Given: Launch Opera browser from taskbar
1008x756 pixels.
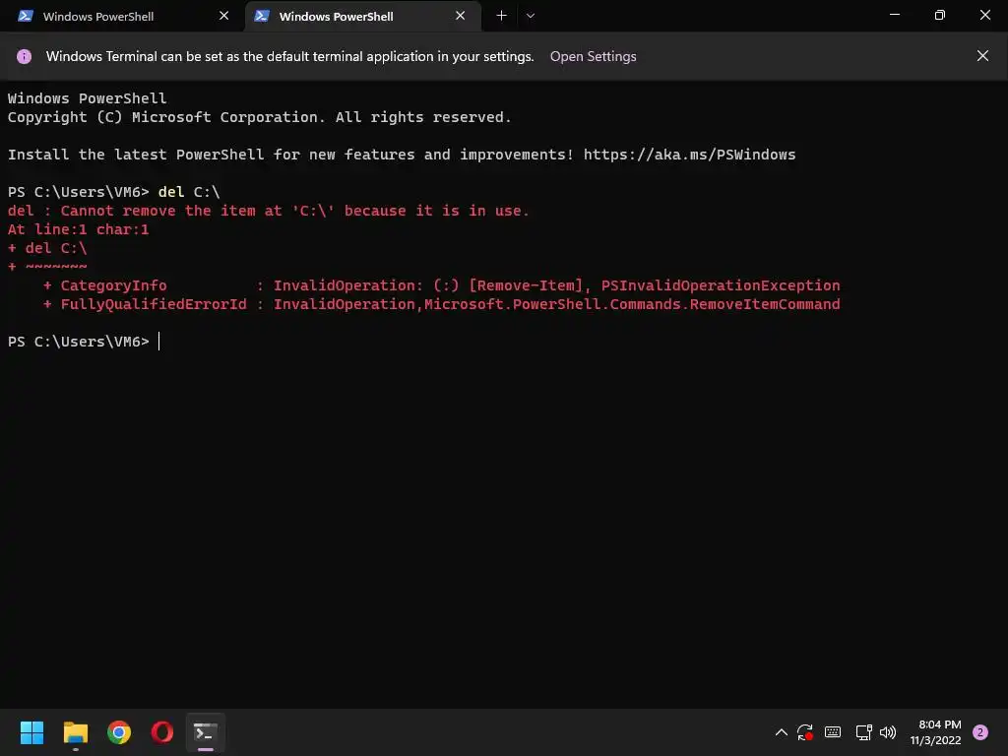Looking at the screenshot, I should (x=162, y=732).
